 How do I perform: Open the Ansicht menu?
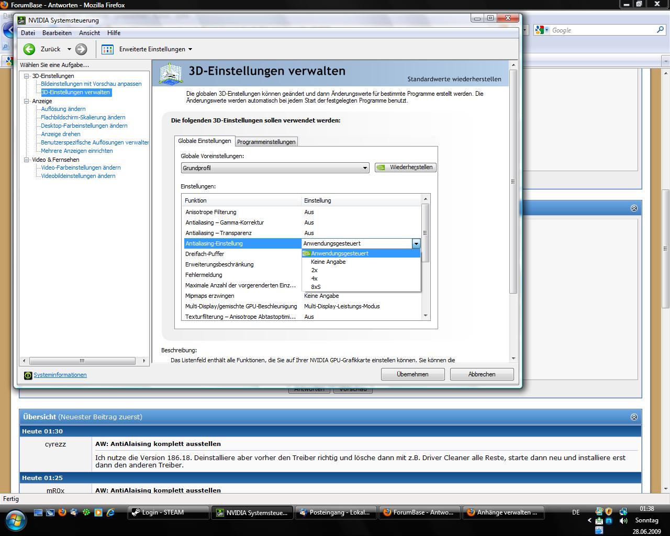click(90, 32)
